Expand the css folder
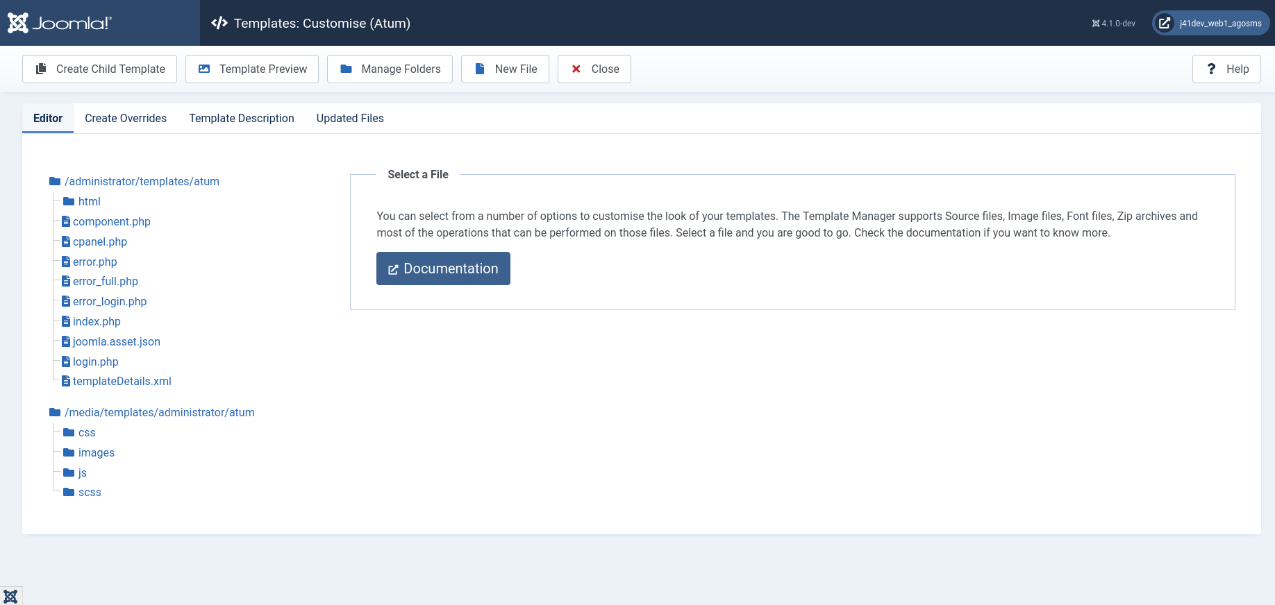Screen dimensions: 1275x605 pyautogui.click(x=87, y=432)
